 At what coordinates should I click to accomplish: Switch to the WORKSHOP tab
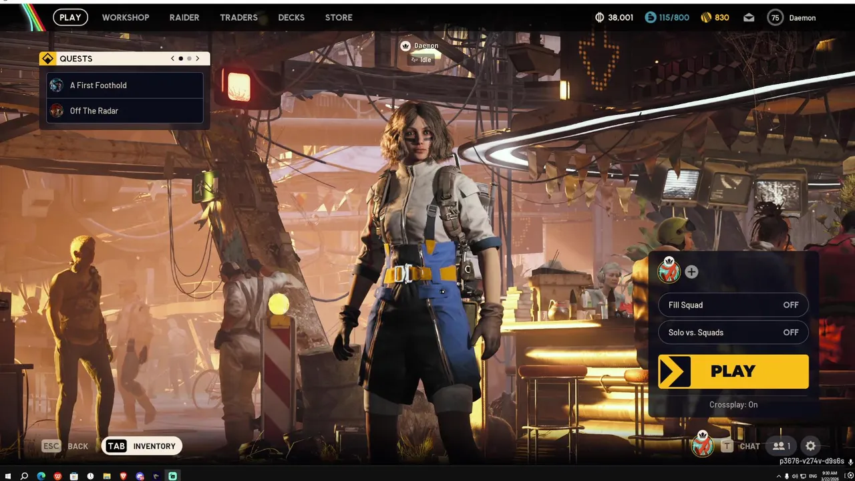pyautogui.click(x=126, y=17)
